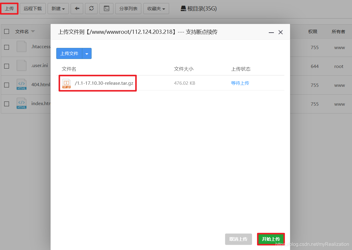Click the 文件名 column header in dialog
352x250 pixels.
tap(69, 69)
